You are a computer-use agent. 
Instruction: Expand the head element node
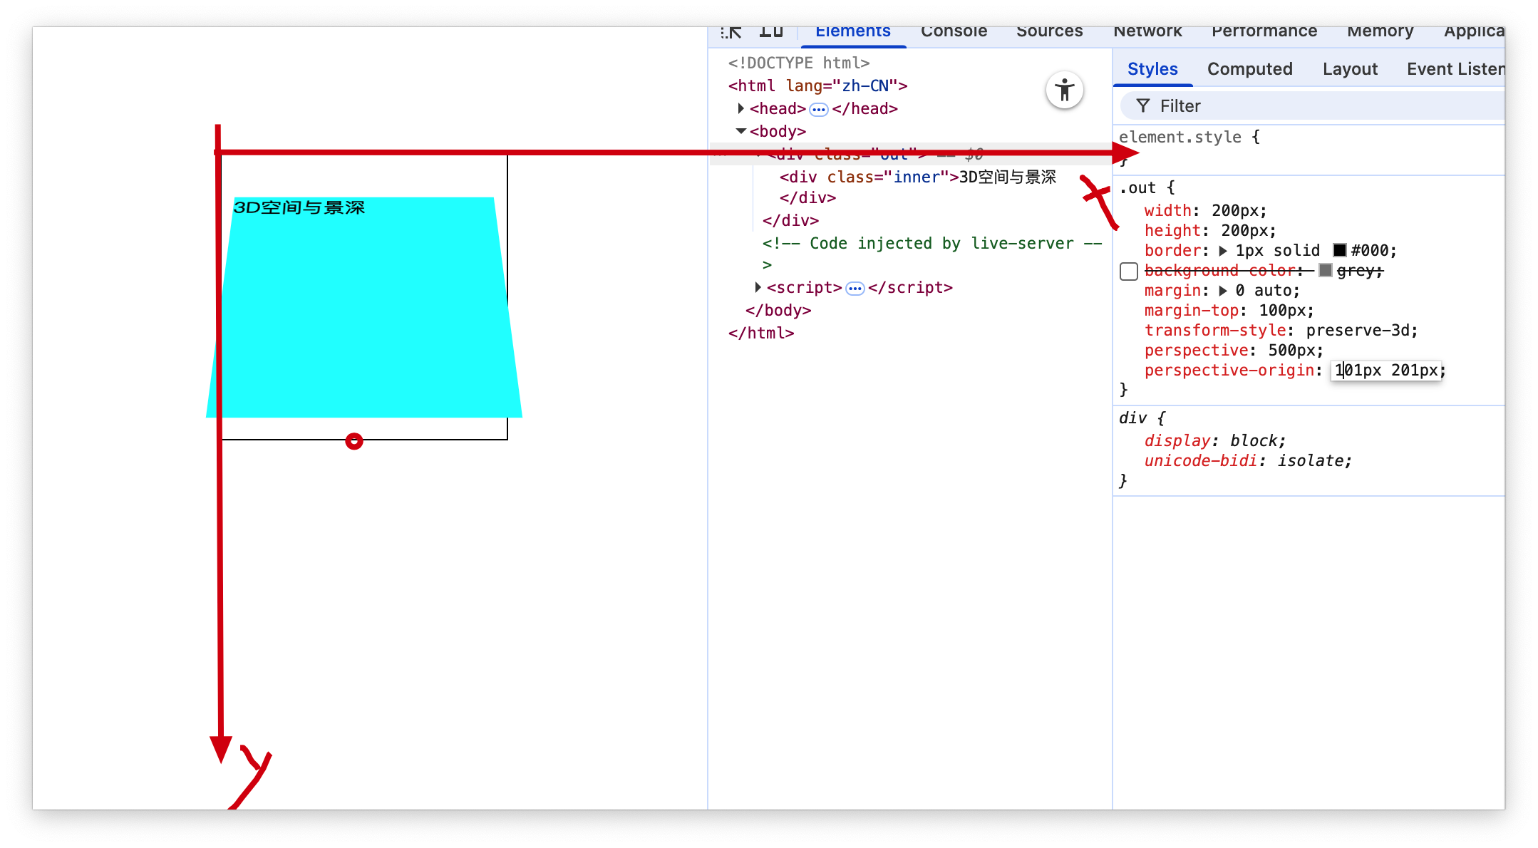pyautogui.click(x=740, y=108)
